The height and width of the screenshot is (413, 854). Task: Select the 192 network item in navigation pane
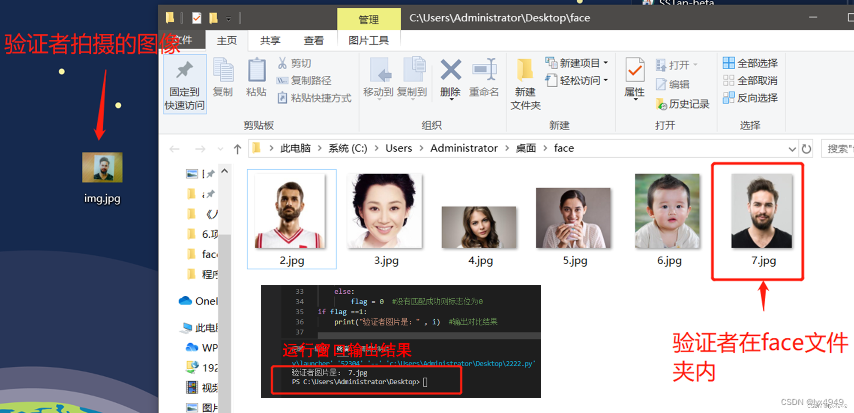click(201, 367)
